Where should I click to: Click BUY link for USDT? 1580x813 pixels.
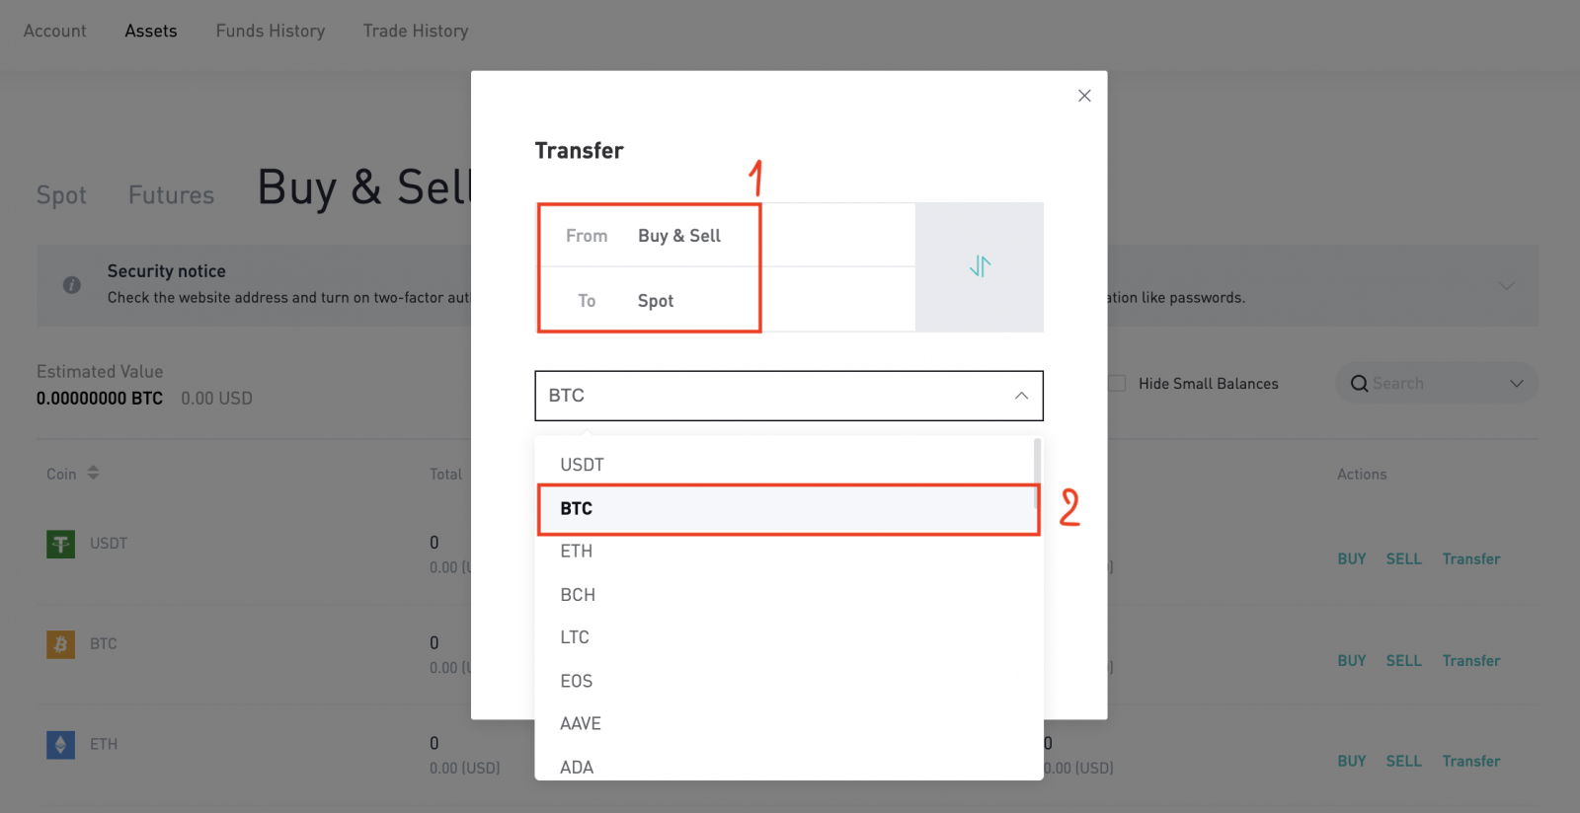click(1351, 558)
